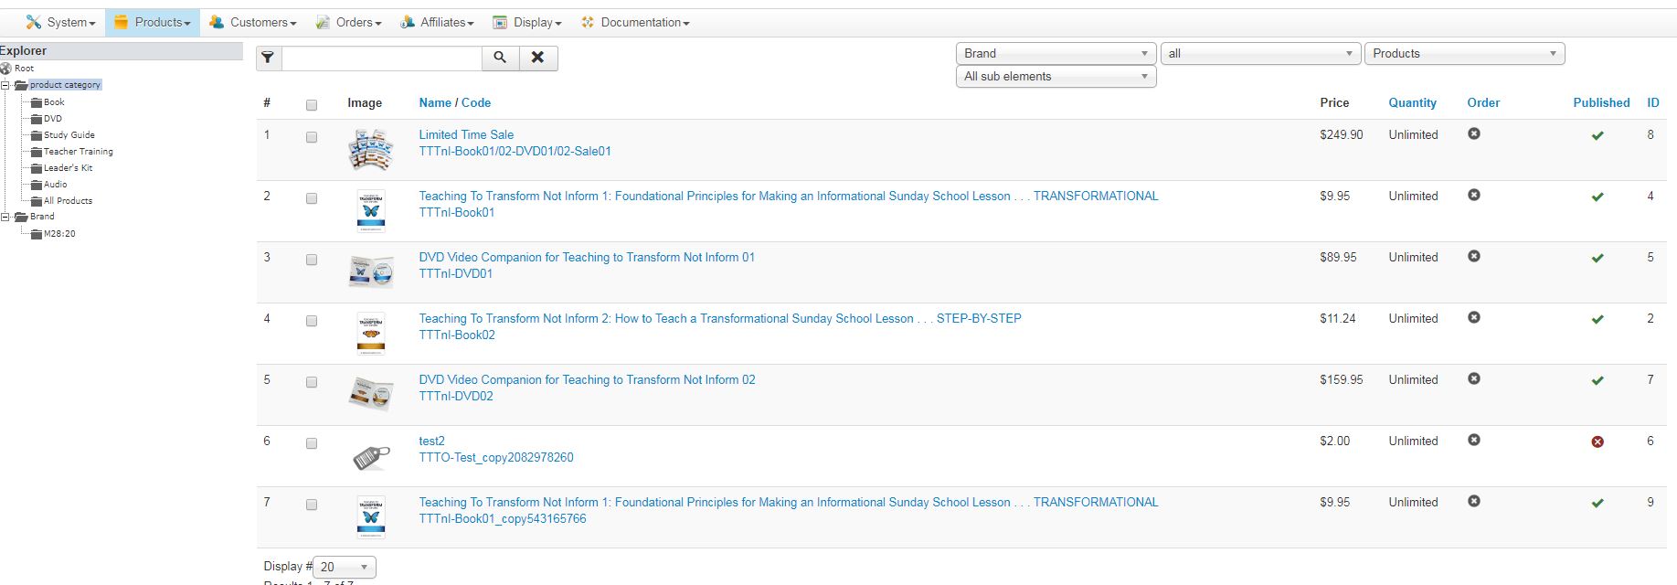Clear the filter with the X button
The image size is (1677, 585).
(x=538, y=58)
